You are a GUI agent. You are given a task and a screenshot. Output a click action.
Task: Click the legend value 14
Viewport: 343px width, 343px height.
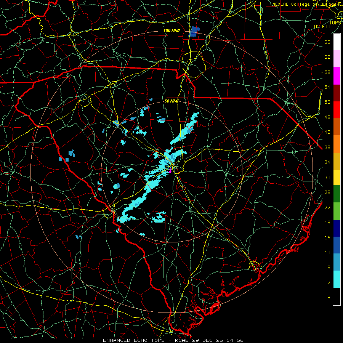coord(327,237)
